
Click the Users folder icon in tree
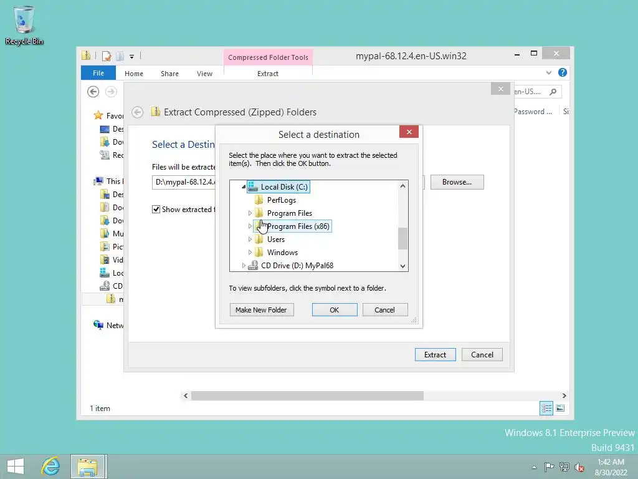[x=259, y=239]
